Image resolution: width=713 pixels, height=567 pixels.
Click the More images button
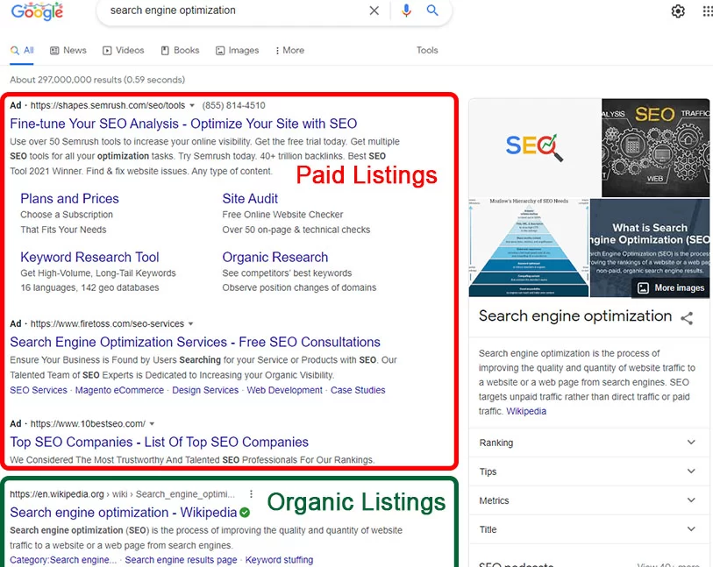pyautogui.click(x=671, y=287)
